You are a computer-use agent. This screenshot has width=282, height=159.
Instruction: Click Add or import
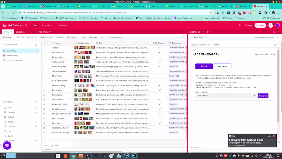(x=43, y=32)
